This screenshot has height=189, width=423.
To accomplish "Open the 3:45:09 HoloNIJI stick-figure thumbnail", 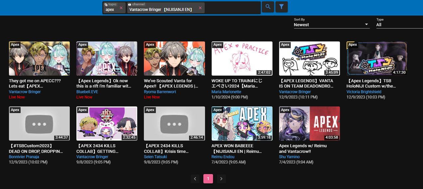I will 309,58.
